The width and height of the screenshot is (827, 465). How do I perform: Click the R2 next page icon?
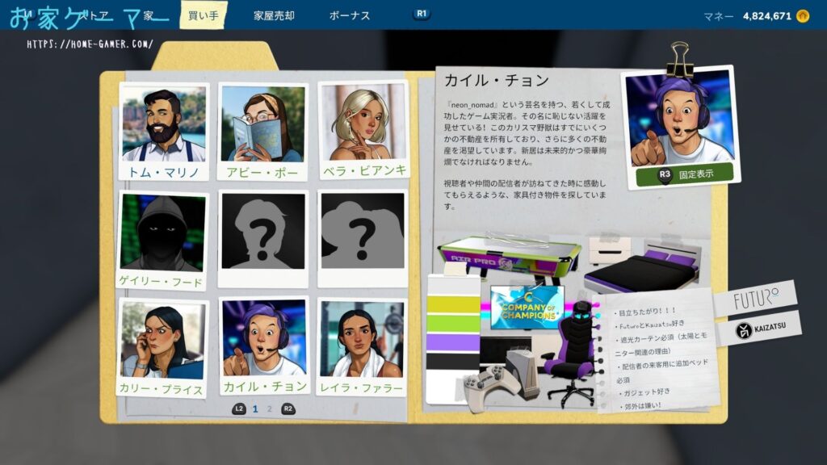click(288, 408)
